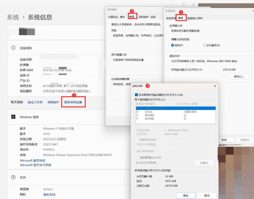This screenshot has height=199, width=254.
Task: Enable 自动管理所有驱动器的分页文件大小 checkbox
Action: pyautogui.click(x=136, y=95)
